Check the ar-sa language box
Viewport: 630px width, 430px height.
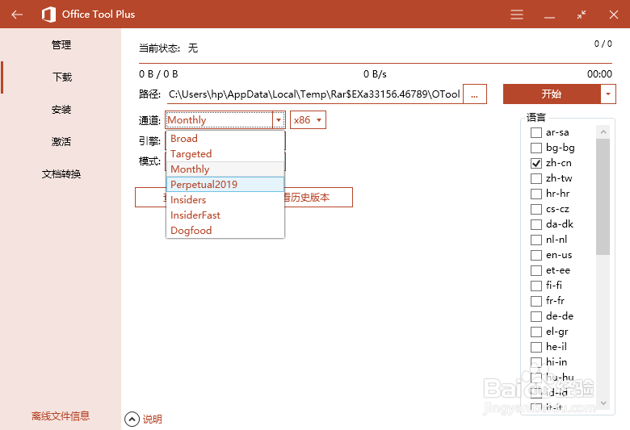(536, 132)
